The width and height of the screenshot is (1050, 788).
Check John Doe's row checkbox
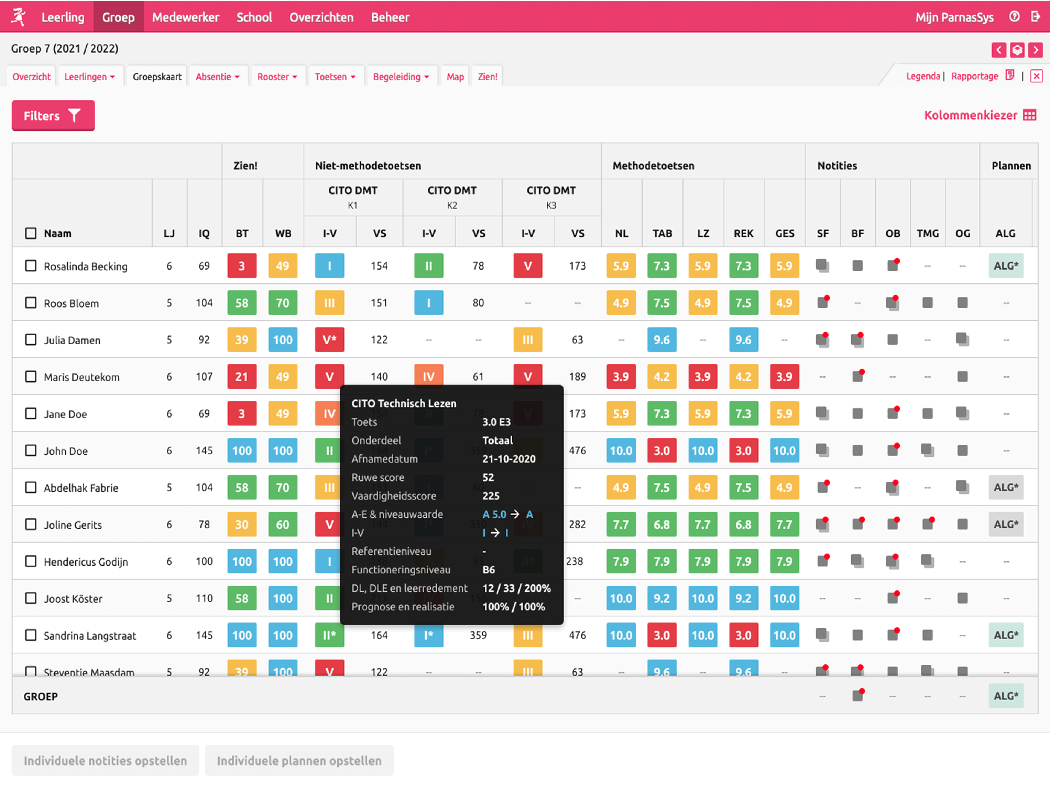[x=30, y=450]
